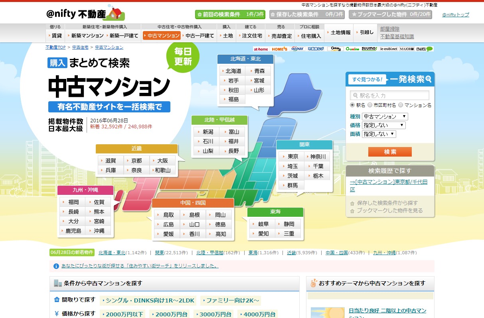Select the 中古マンション nav tab

[162, 35]
